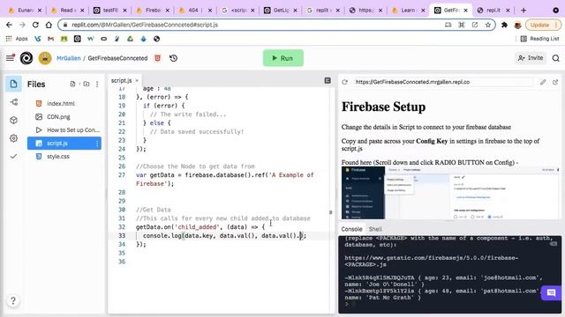Open the Settings gear sidebar icon
Image resolution: width=565 pixels, height=317 pixels.
(x=14, y=138)
